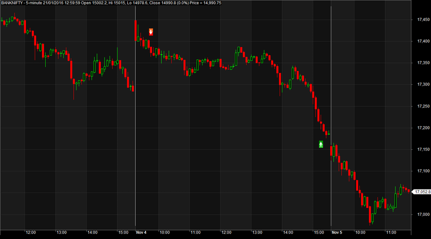
Task: Click the 17,400 price axis label
Action: tap(423, 41)
